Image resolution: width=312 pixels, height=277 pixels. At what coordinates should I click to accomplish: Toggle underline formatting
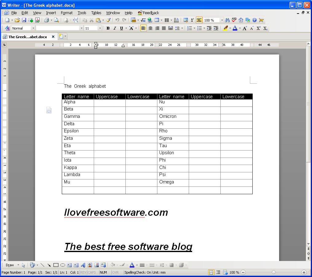click(121, 28)
